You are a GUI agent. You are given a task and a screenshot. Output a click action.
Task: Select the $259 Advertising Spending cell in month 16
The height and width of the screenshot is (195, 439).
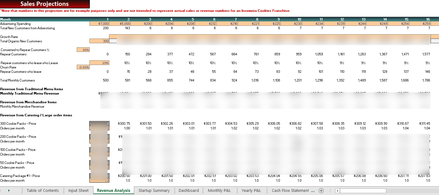(x=420, y=24)
